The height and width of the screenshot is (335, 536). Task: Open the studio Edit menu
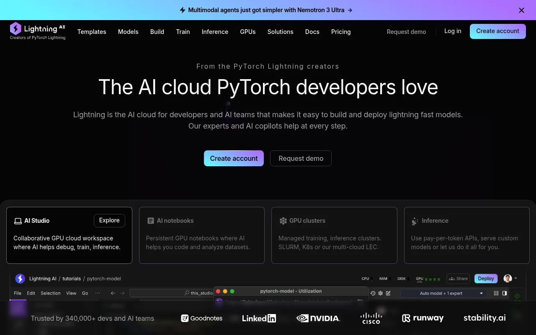coord(31,293)
